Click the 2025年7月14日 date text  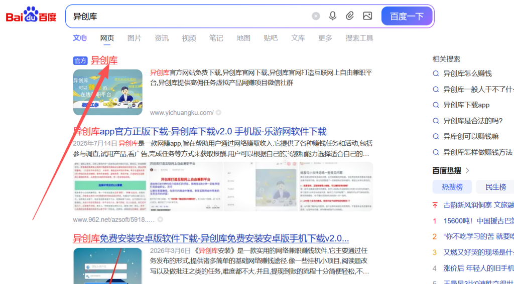click(x=95, y=143)
